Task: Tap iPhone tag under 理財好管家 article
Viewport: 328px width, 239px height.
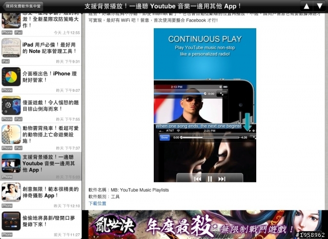Action: (7, 90)
